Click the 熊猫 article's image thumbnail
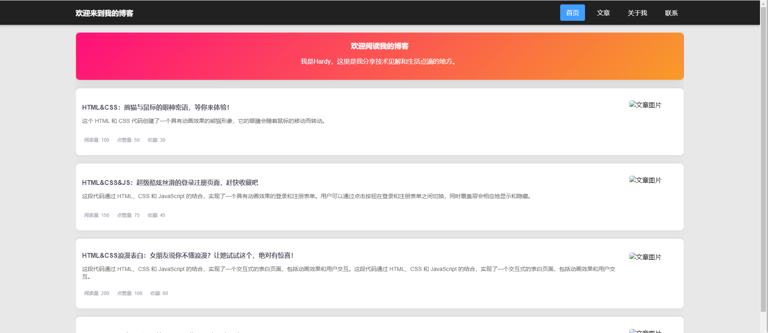 click(645, 105)
